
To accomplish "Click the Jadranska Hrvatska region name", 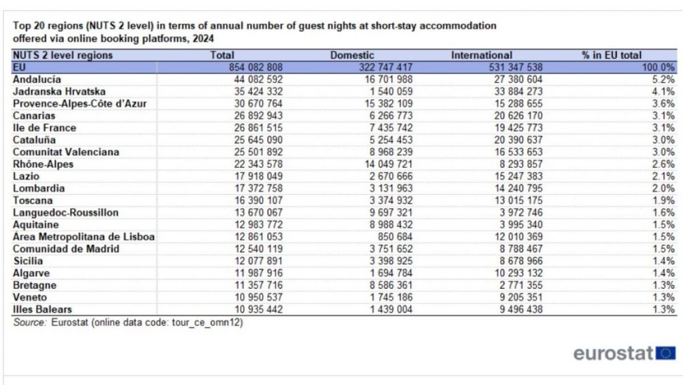I will [59, 92].
